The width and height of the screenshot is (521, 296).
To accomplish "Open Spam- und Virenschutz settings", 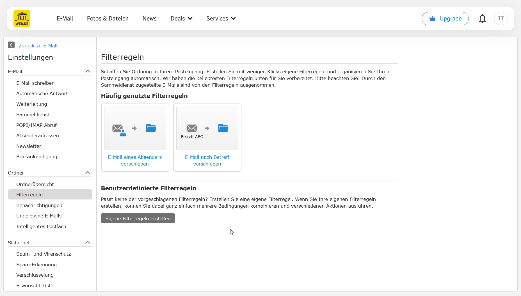I will tap(44, 254).
